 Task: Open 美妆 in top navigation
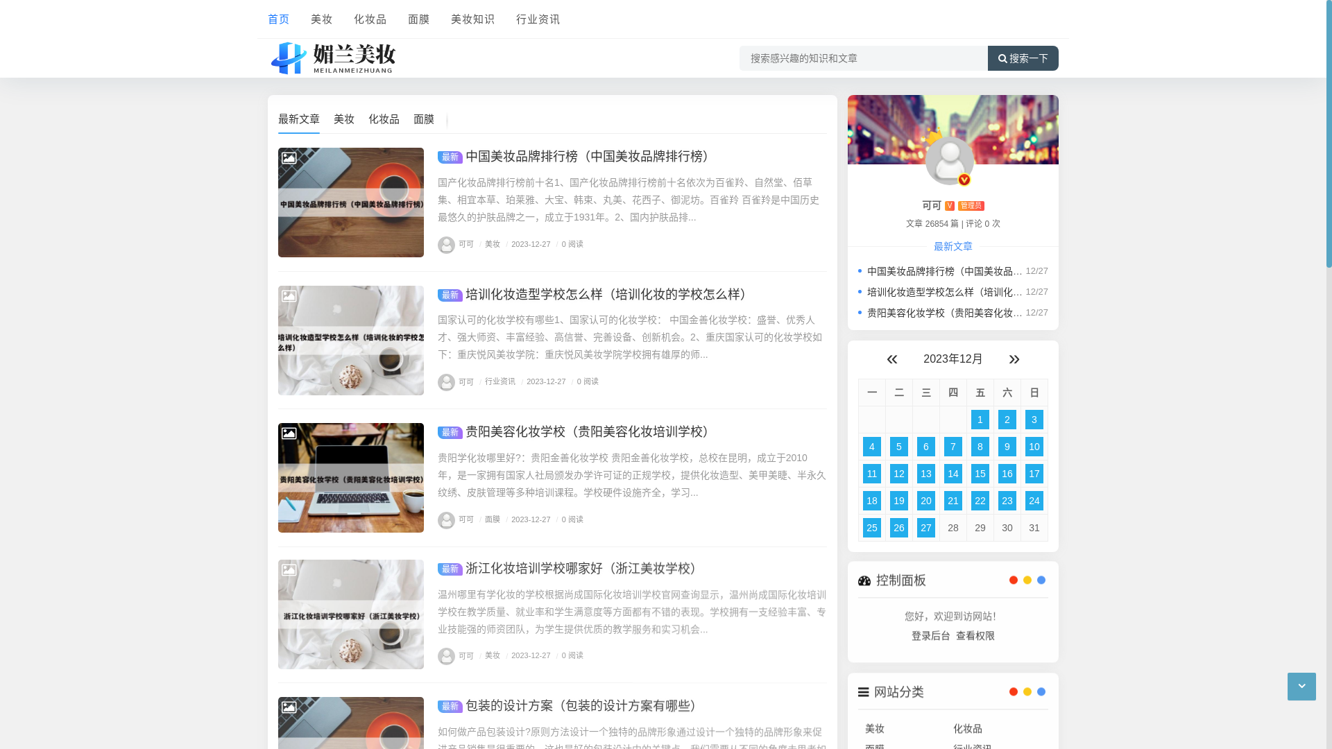pyautogui.click(x=321, y=19)
